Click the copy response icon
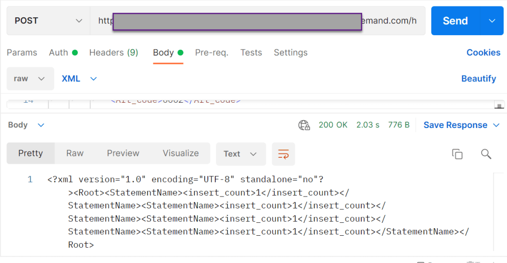The image size is (507, 263). (457, 154)
